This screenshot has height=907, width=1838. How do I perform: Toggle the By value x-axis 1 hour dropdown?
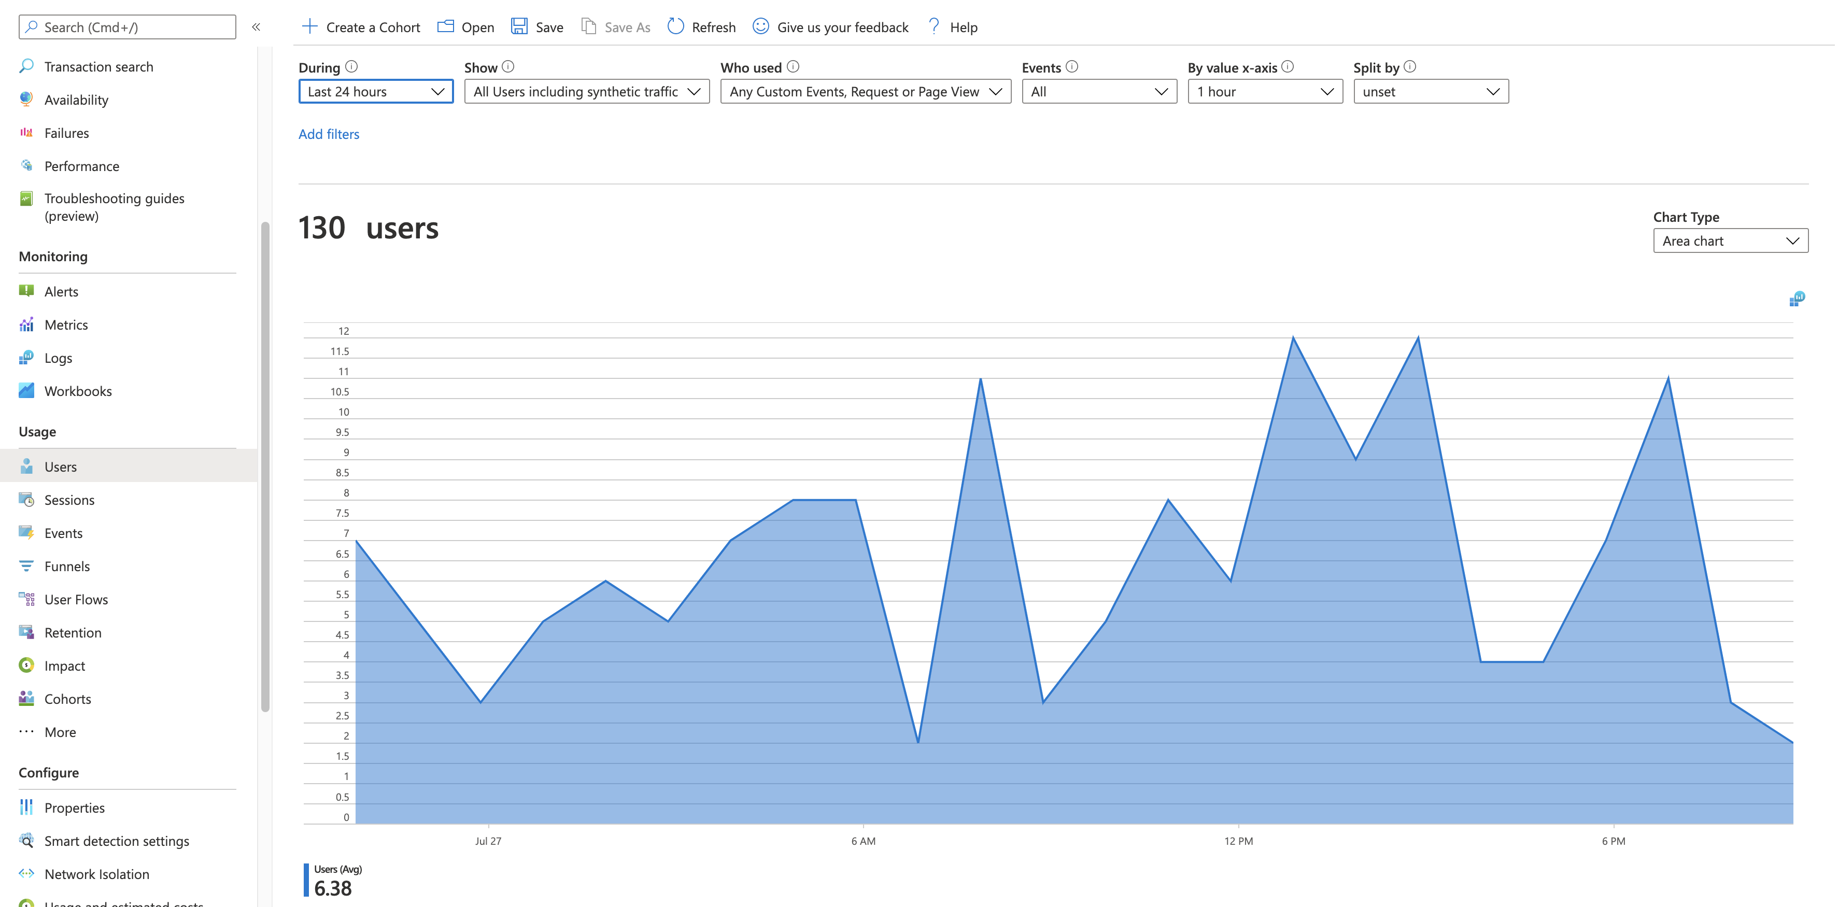(1265, 91)
